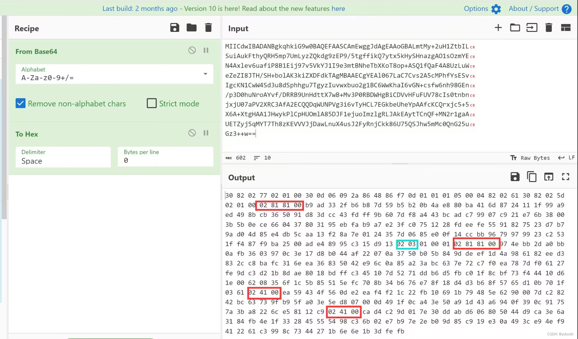
Task: Uncheck Remove non-alphabet chars
Action: click(20, 103)
